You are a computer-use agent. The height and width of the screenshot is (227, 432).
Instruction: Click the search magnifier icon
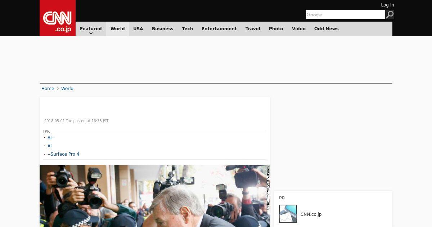tap(390, 15)
